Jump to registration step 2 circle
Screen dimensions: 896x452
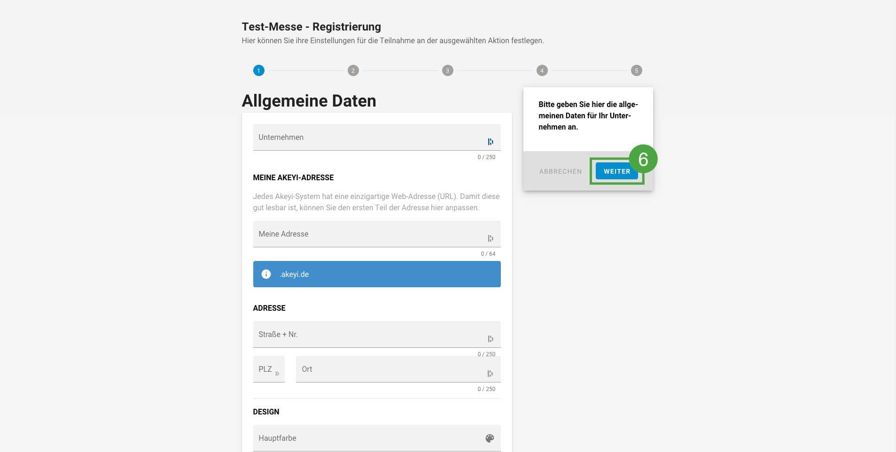click(353, 70)
